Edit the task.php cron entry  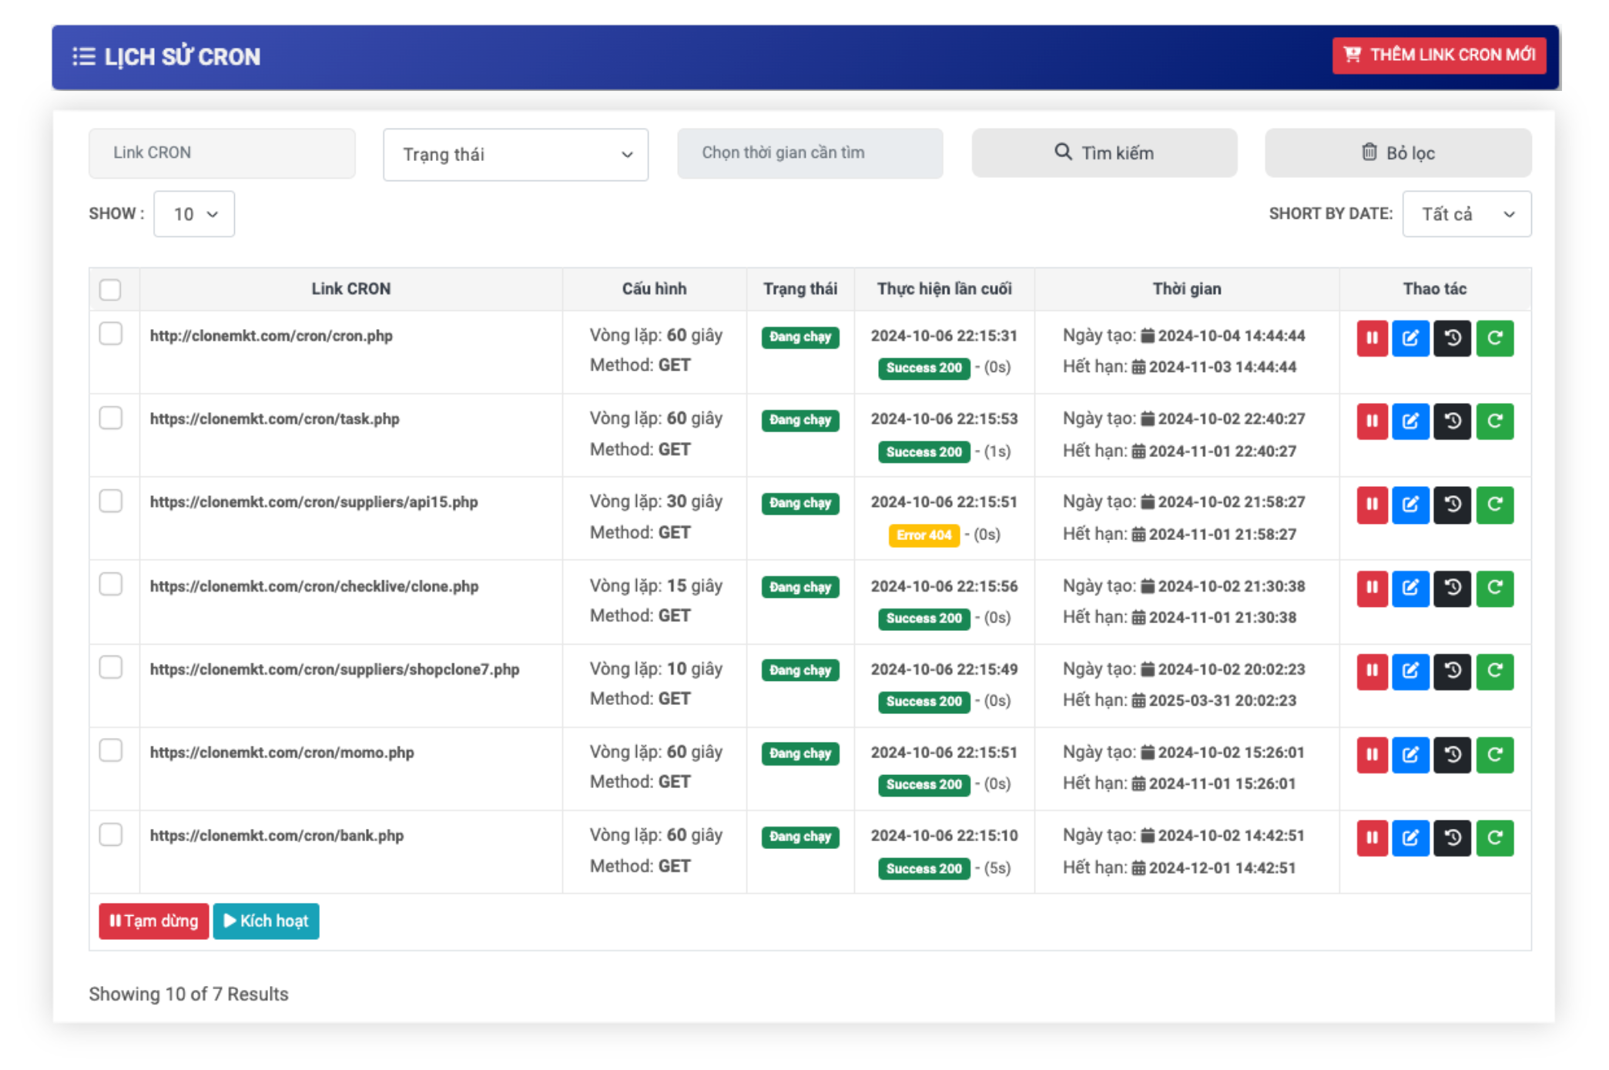(x=1410, y=421)
